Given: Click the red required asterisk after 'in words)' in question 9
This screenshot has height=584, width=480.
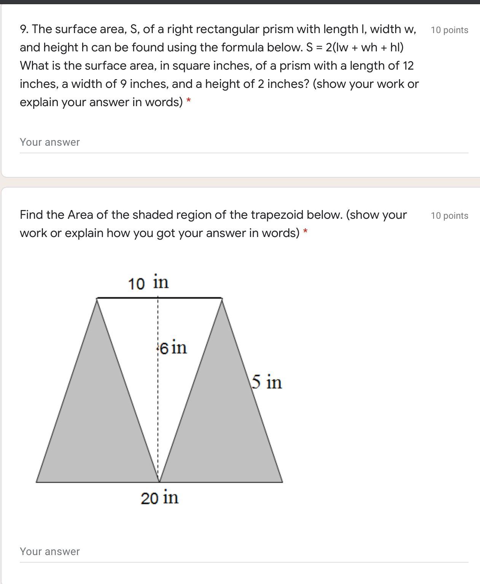Looking at the screenshot, I should [188, 102].
